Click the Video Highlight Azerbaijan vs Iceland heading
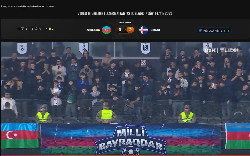250x156 pixels. pyautogui.click(x=125, y=13)
